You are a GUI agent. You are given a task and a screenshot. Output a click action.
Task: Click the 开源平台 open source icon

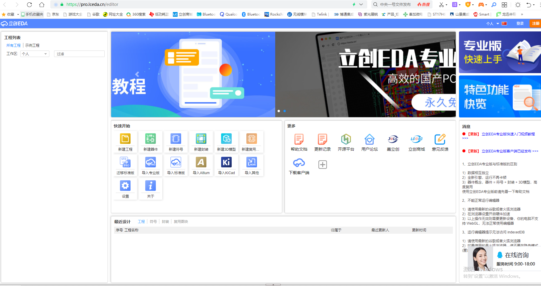(346, 139)
